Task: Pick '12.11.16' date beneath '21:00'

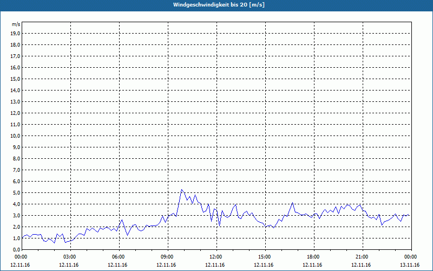Action: click(361, 265)
